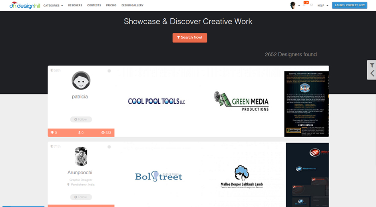Click the trophy count icon on patricia's card

51,132
